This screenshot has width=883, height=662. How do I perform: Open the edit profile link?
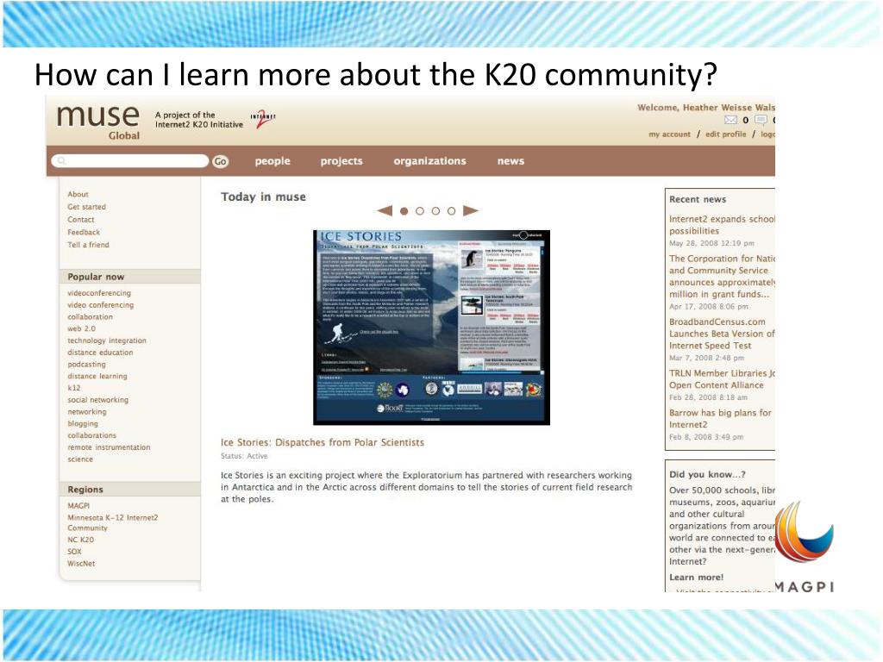[x=725, y=134]
